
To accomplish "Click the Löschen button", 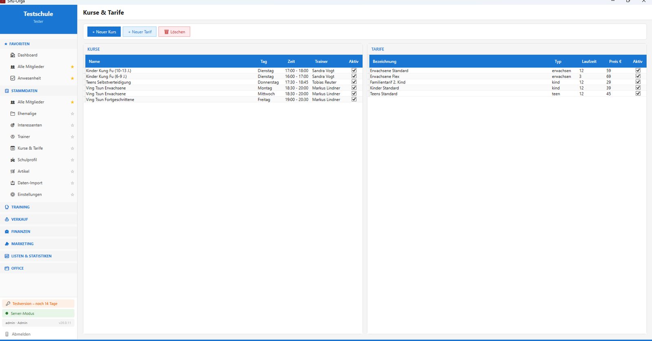I will [x=174, y=32].
